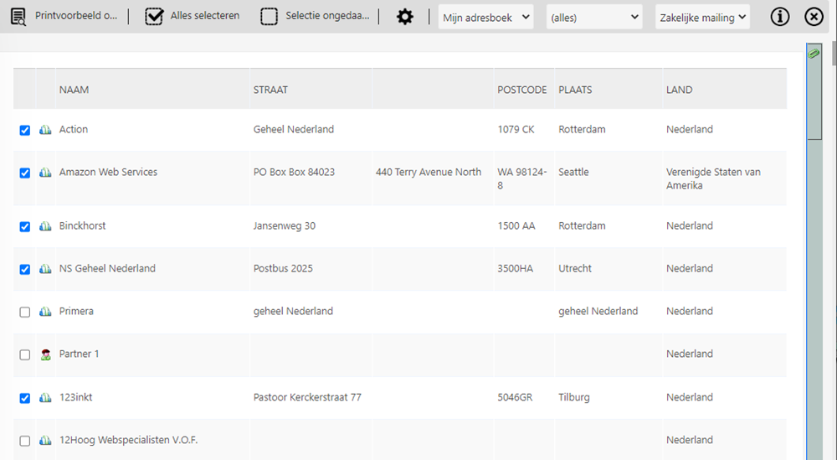Open the (alles) filter dropdown
837x460 pixels.
(594, 17)
